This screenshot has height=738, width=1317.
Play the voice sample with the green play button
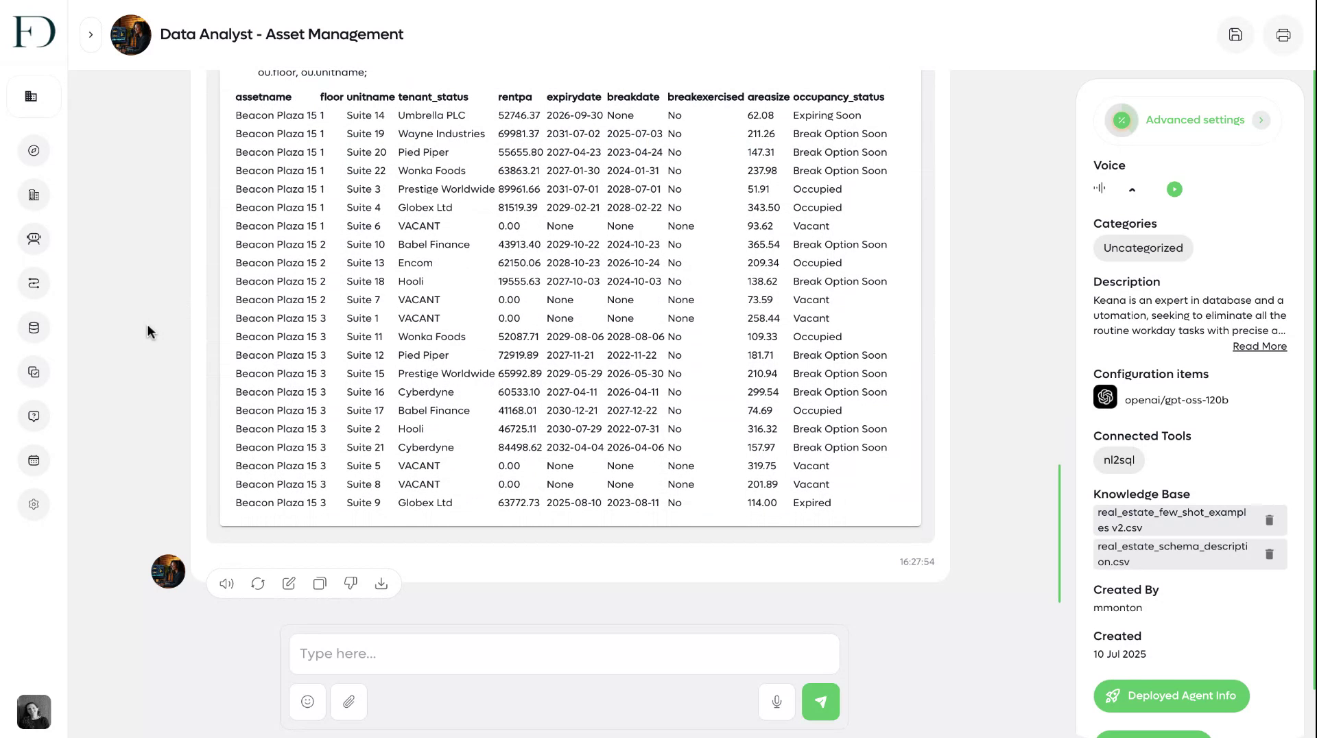pyautogui.click(x=1174, y=189)
